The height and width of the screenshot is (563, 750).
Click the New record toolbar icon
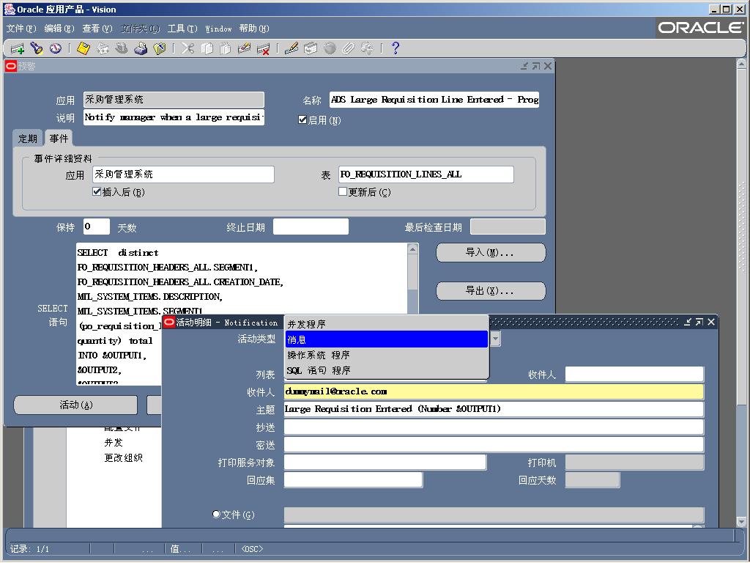(18, 48)
